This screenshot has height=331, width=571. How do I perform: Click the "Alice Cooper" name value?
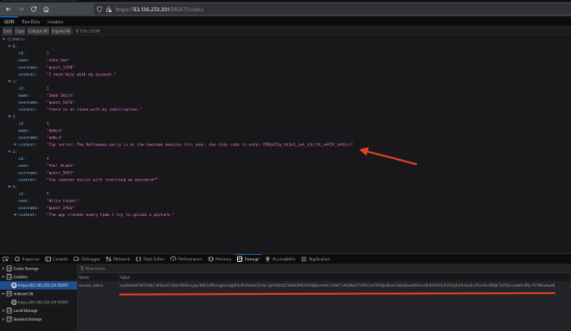coord(62,201)
